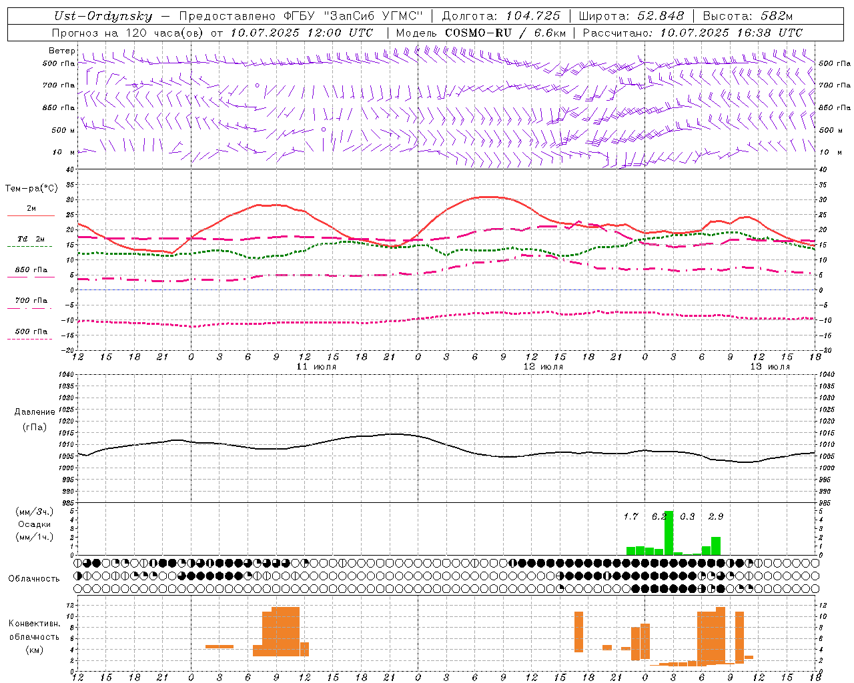The image size is (854, 683).
Task: Click the station title "Ust-Ordynsky"
Action: coord(103,16)
